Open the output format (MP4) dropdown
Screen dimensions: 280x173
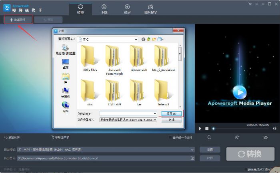coord(106,149)
